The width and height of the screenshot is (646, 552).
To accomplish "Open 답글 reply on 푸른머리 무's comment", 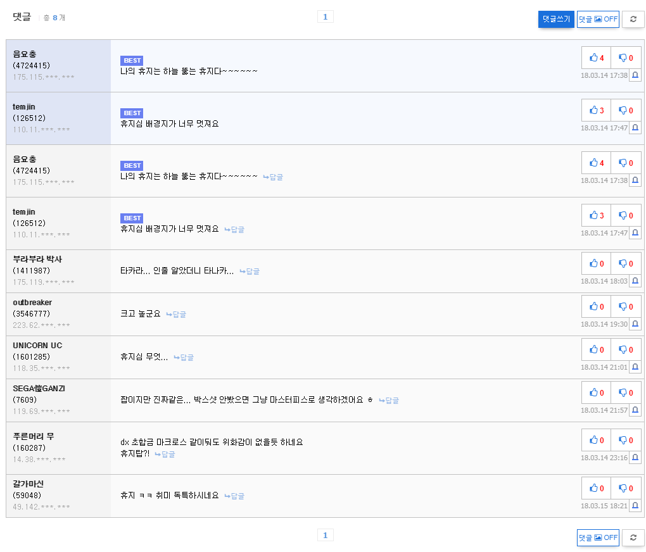I will coord(165,454).
